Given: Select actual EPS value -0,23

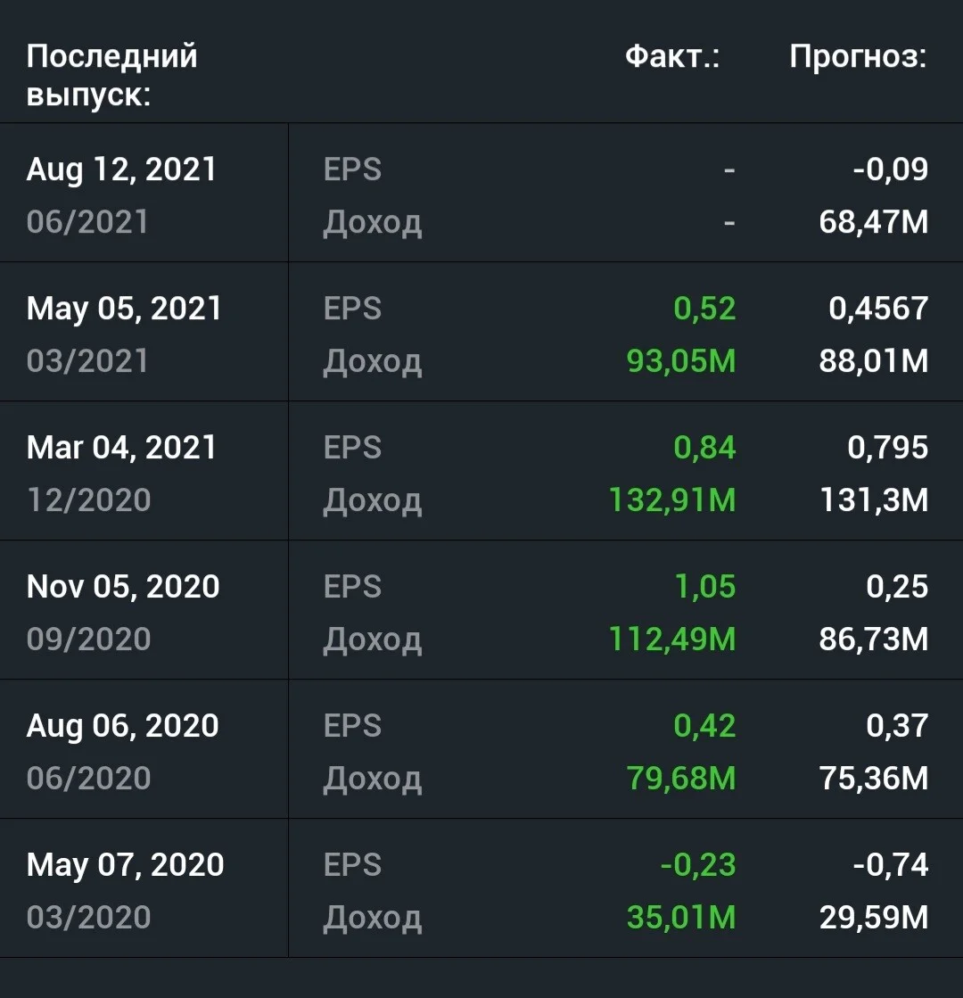Looking at the screenshot, I should (x=698, y=865).
